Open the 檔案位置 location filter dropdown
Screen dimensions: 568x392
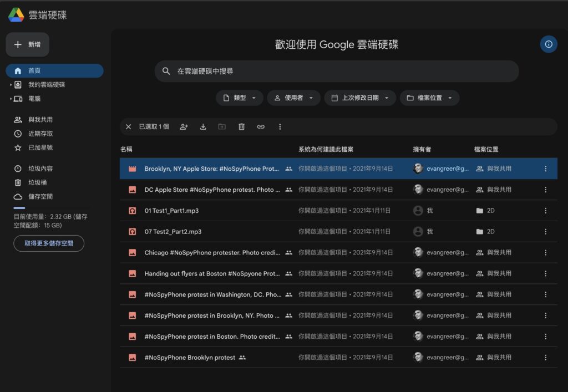[430, 98]
